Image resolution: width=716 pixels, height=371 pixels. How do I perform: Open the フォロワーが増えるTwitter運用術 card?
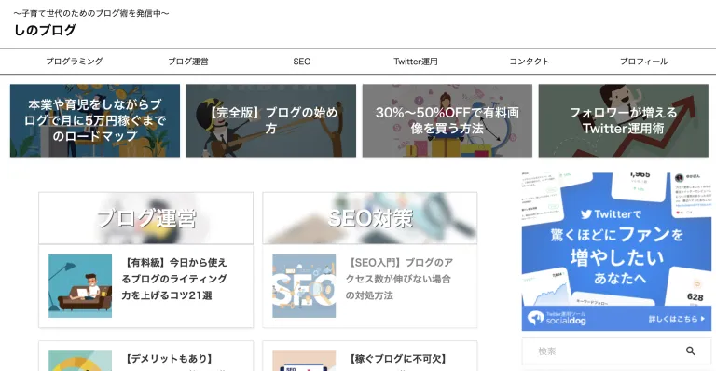click(x=624, y=120)
